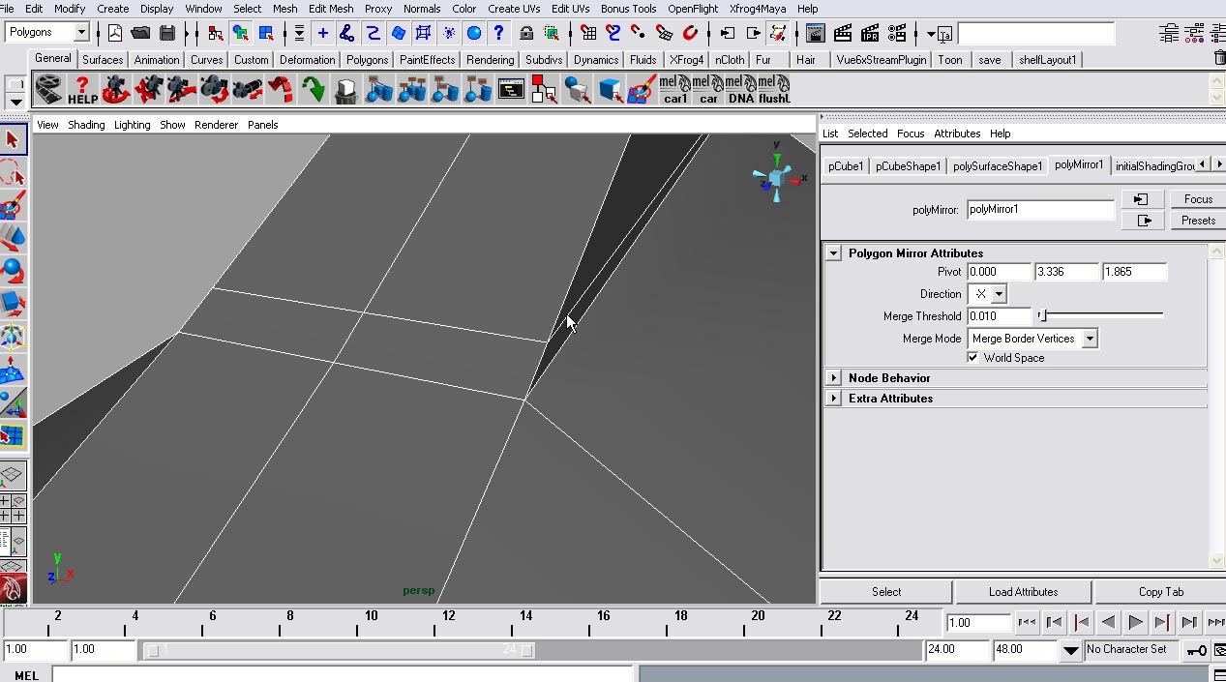Expand the Node Behavior section

[x=833, y=378]
